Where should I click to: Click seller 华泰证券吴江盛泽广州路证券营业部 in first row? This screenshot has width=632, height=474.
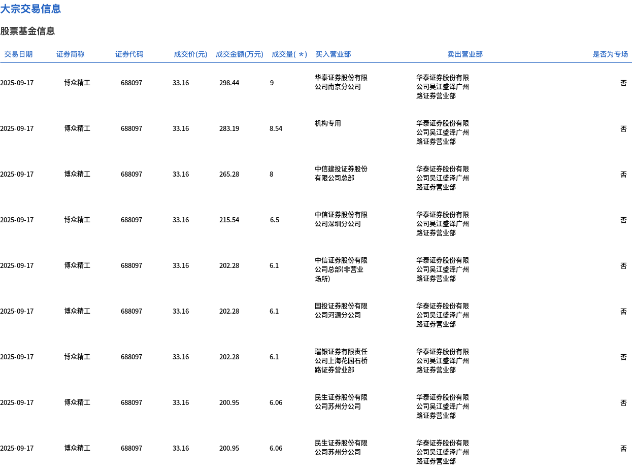[x=442, y=86]
